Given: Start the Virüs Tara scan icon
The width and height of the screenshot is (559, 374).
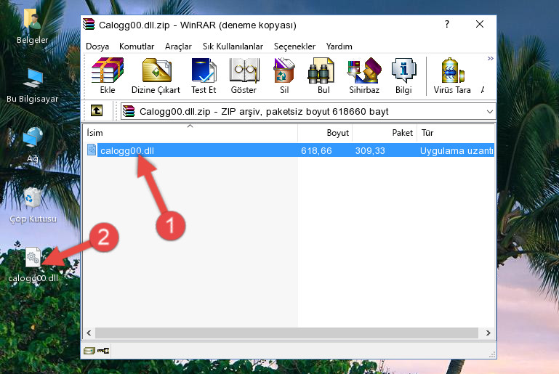Looking at the screenshot, I should click(452, 76).
